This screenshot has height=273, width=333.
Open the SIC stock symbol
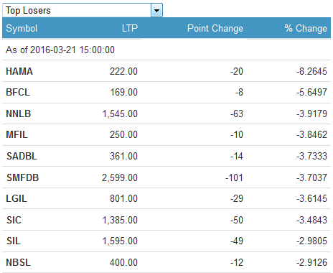(14, 220)
